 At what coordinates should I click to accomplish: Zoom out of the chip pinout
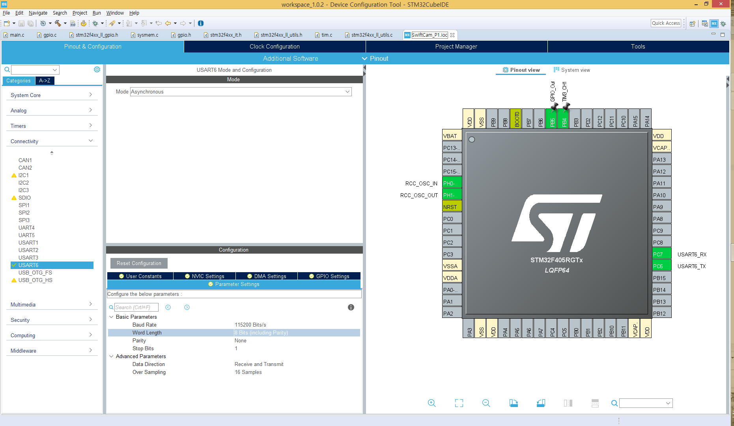486,403
